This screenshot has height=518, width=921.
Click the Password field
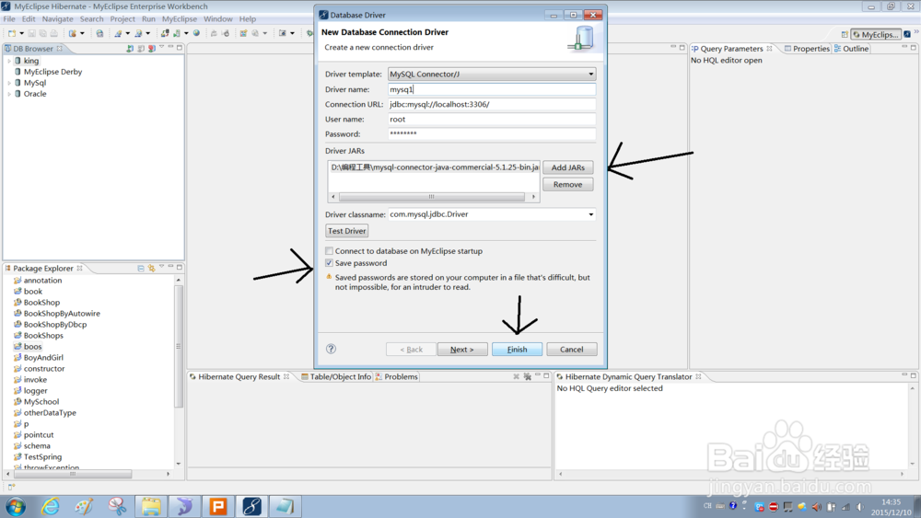(492, 133)
